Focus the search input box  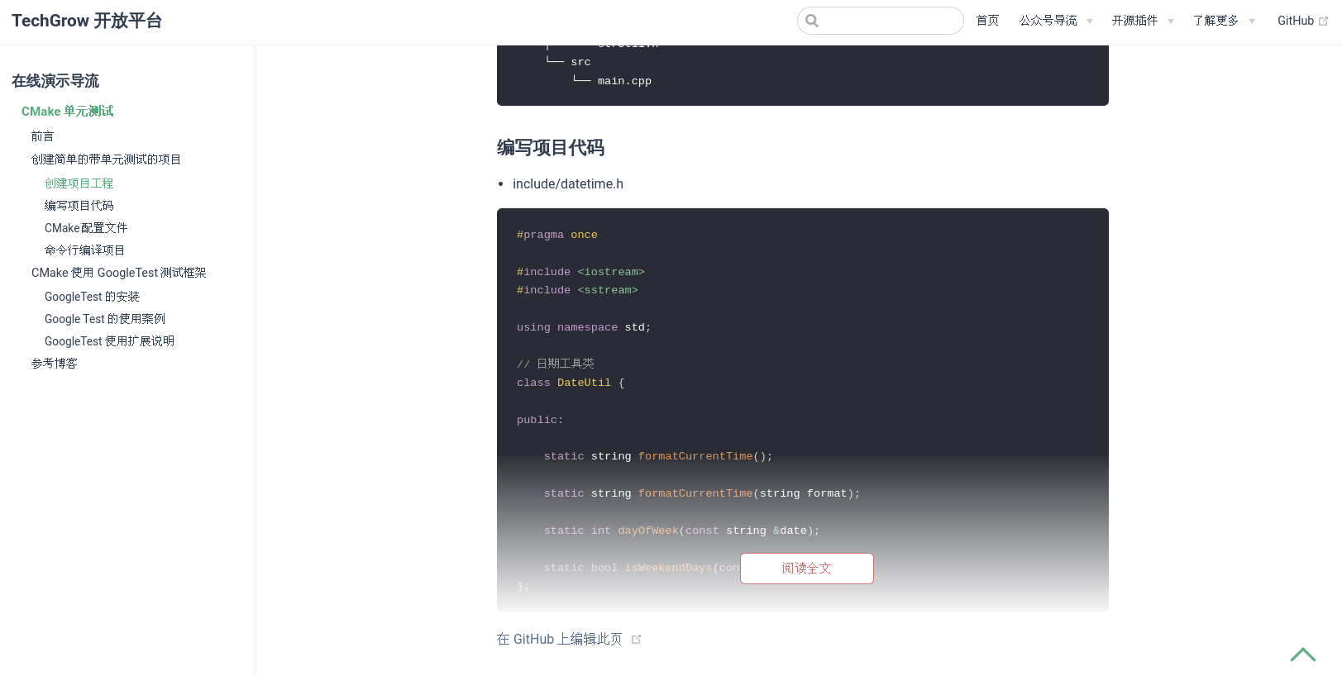[x=890, y=21]
